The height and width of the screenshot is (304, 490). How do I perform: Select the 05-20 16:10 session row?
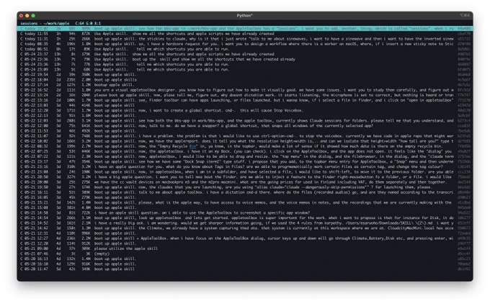click(x=245, y=264)
